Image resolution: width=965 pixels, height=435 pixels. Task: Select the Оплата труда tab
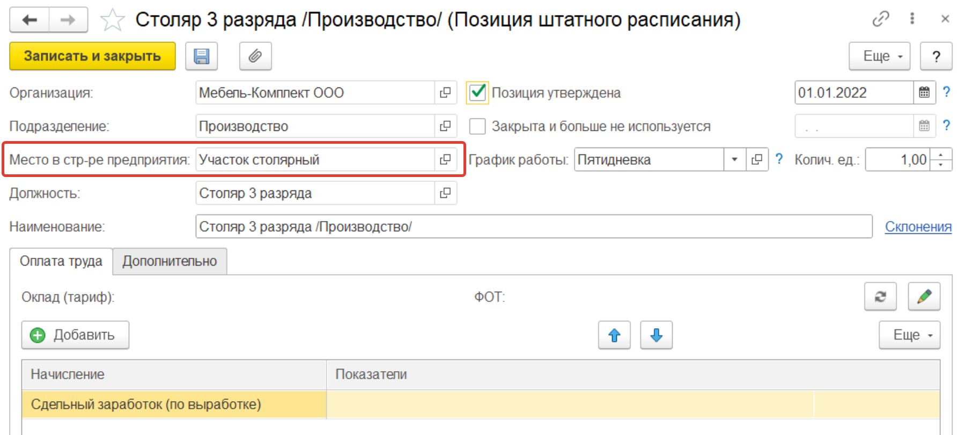(x=61, y=261)
